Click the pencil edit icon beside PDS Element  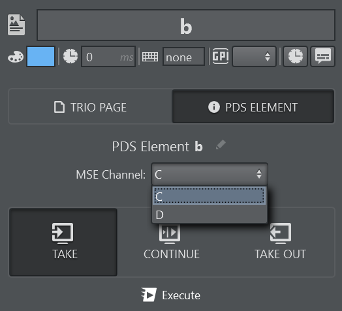coord(221,145)
